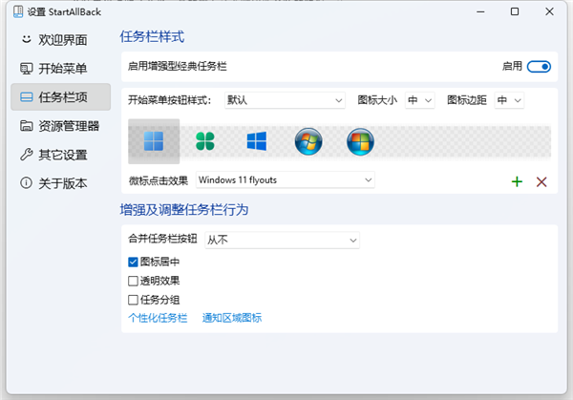This screenshot has width=573, height=400.
Task: Open the 合并任务栏按钮 dropdown
Action: [x=282, y=240]
